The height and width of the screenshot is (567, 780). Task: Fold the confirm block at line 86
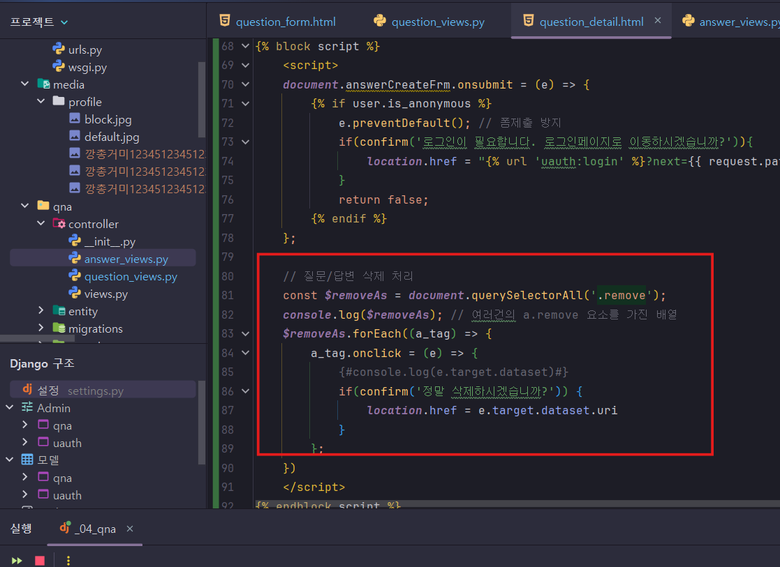tap(245, 391)
